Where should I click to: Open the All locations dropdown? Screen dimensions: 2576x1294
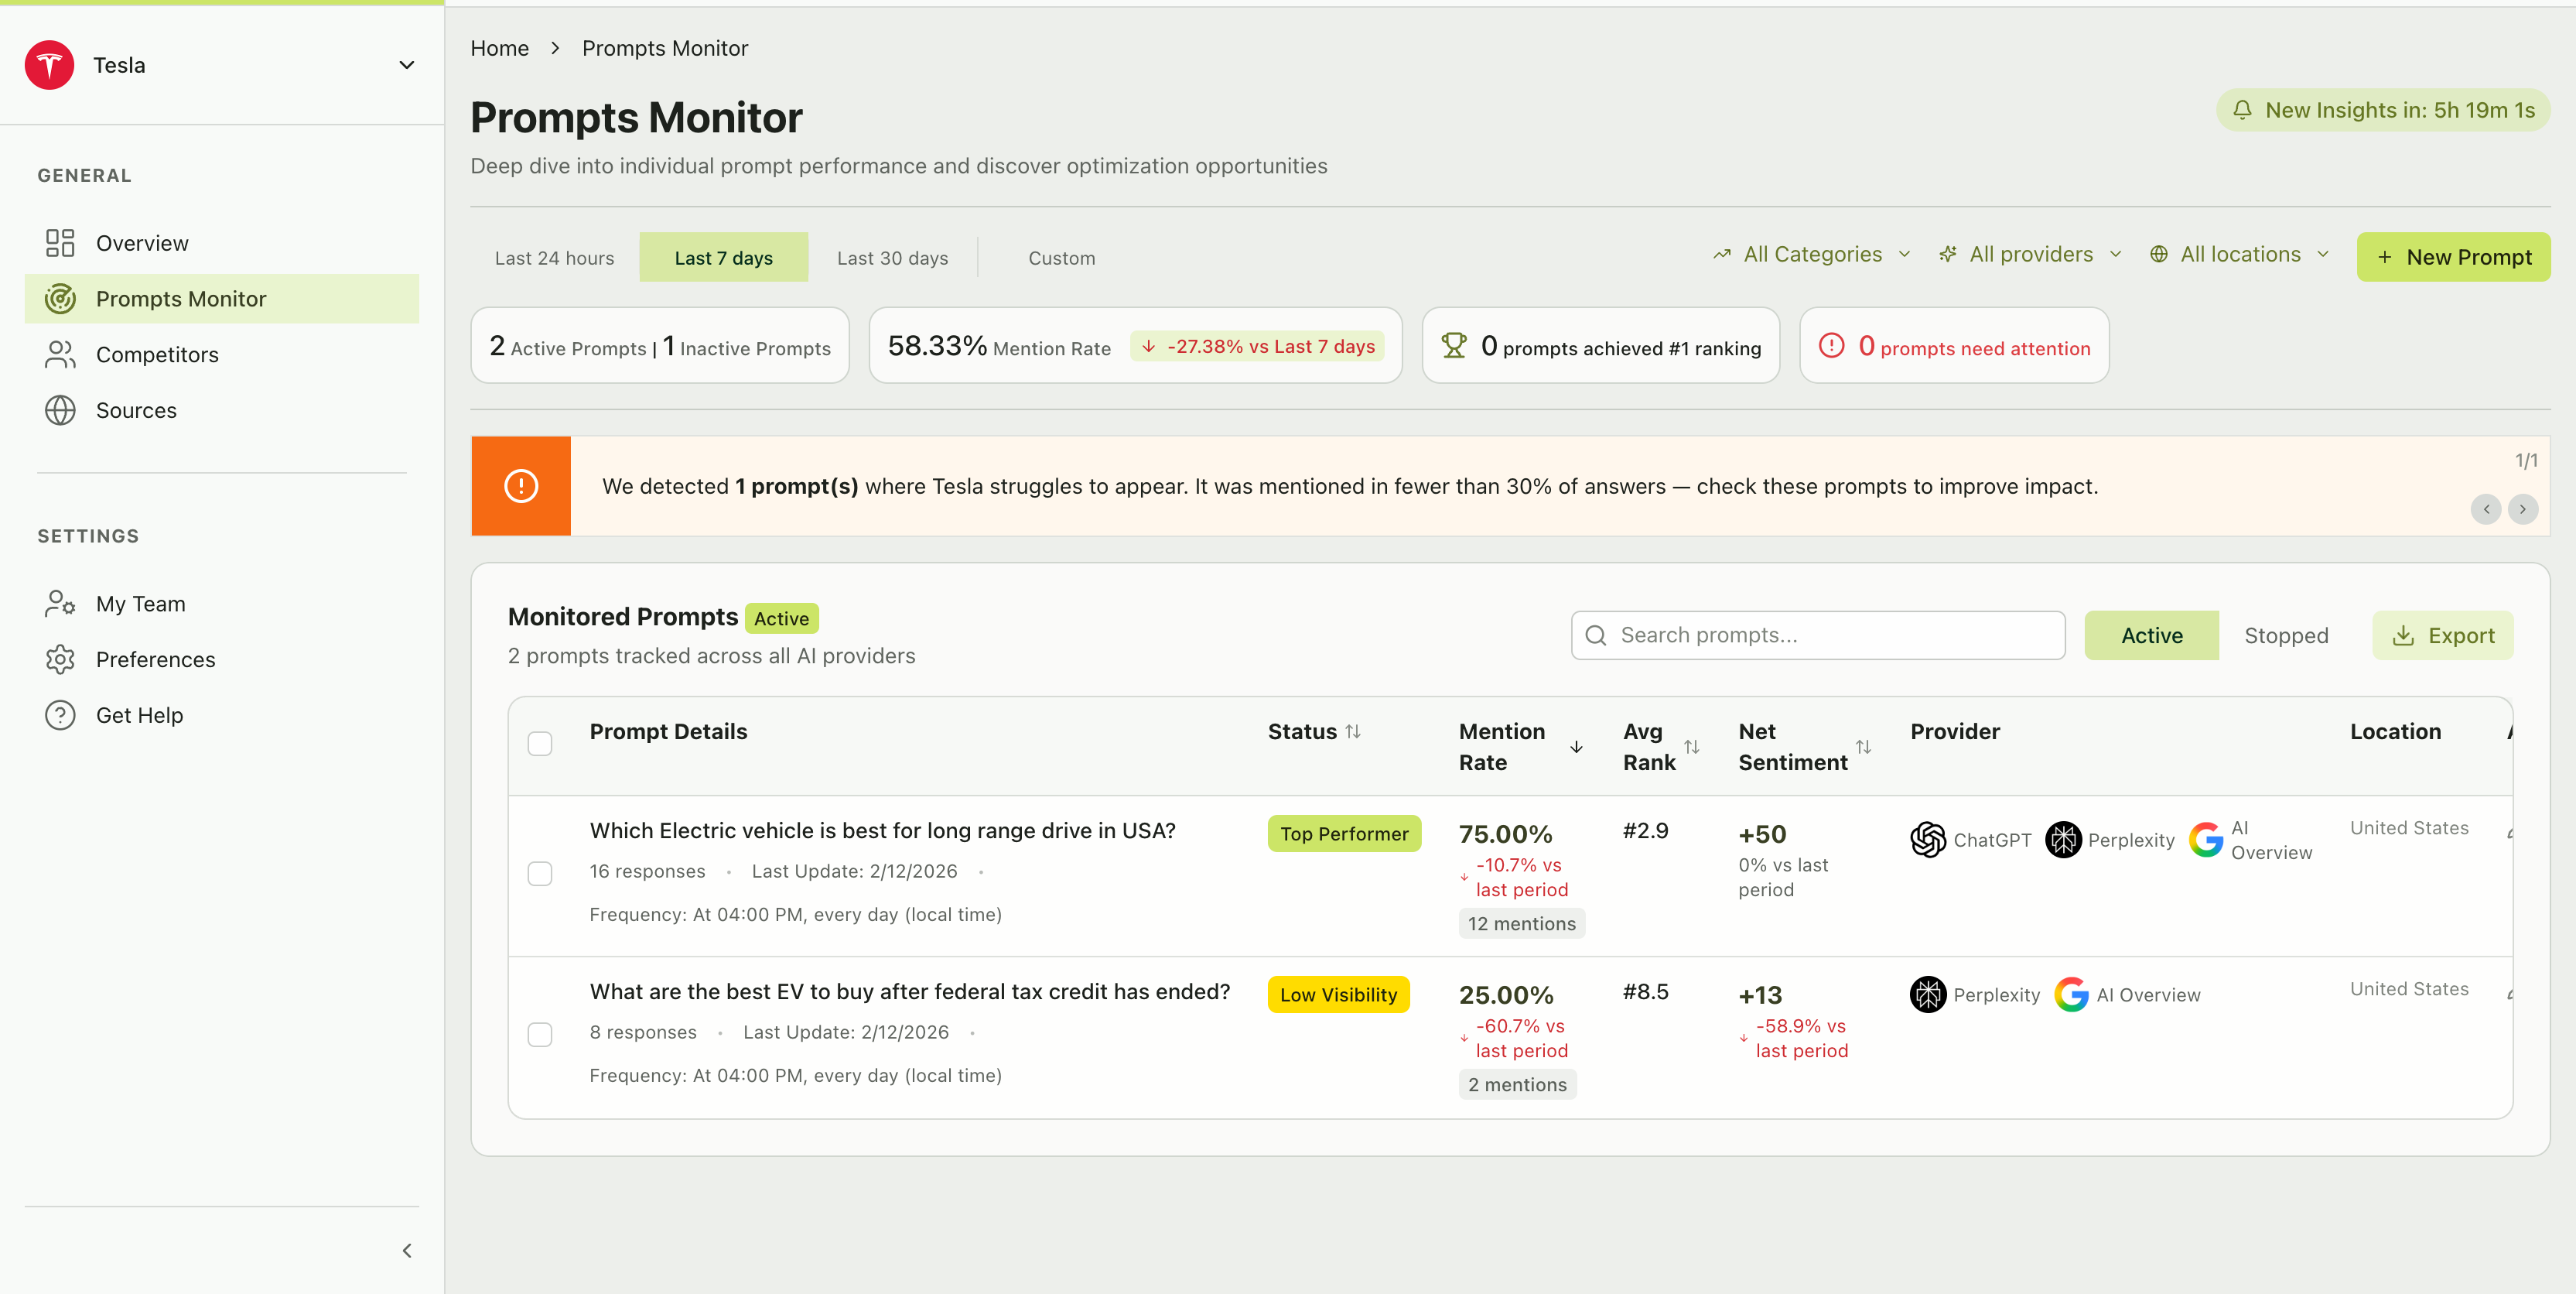click(x=2239, y=253)
